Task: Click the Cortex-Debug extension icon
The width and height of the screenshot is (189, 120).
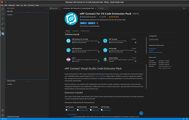Action: 105,59
